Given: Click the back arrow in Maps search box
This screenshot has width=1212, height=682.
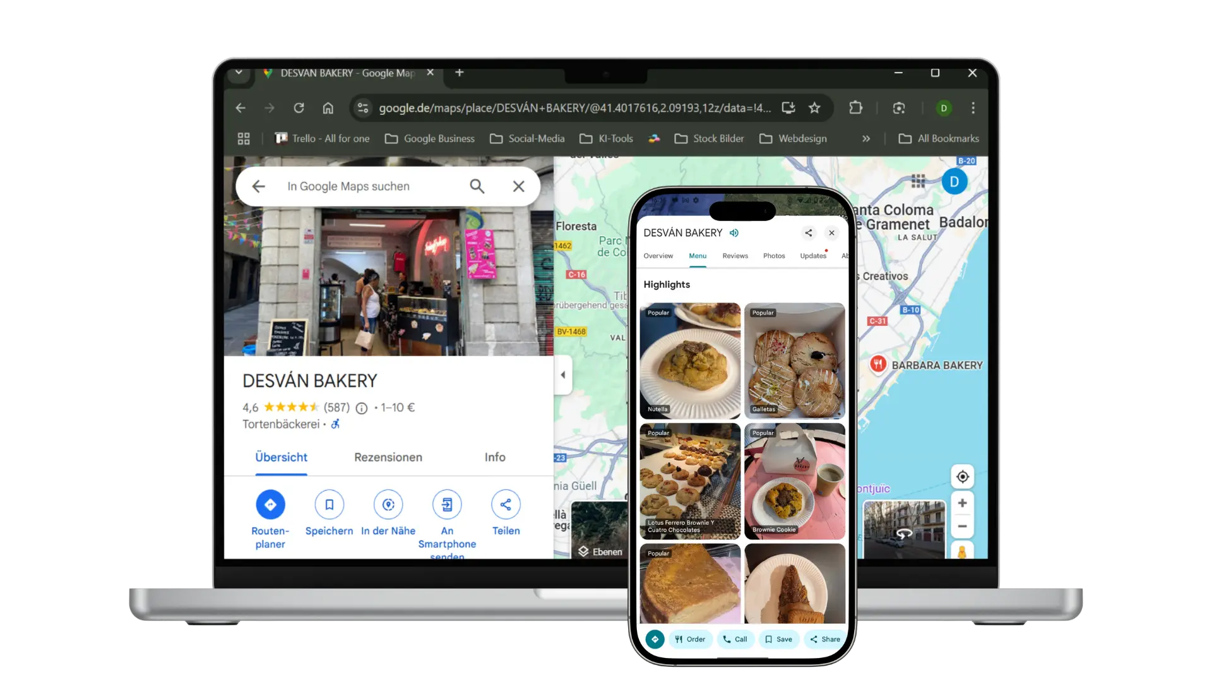Looking at the screenshot, I should 258,186.
